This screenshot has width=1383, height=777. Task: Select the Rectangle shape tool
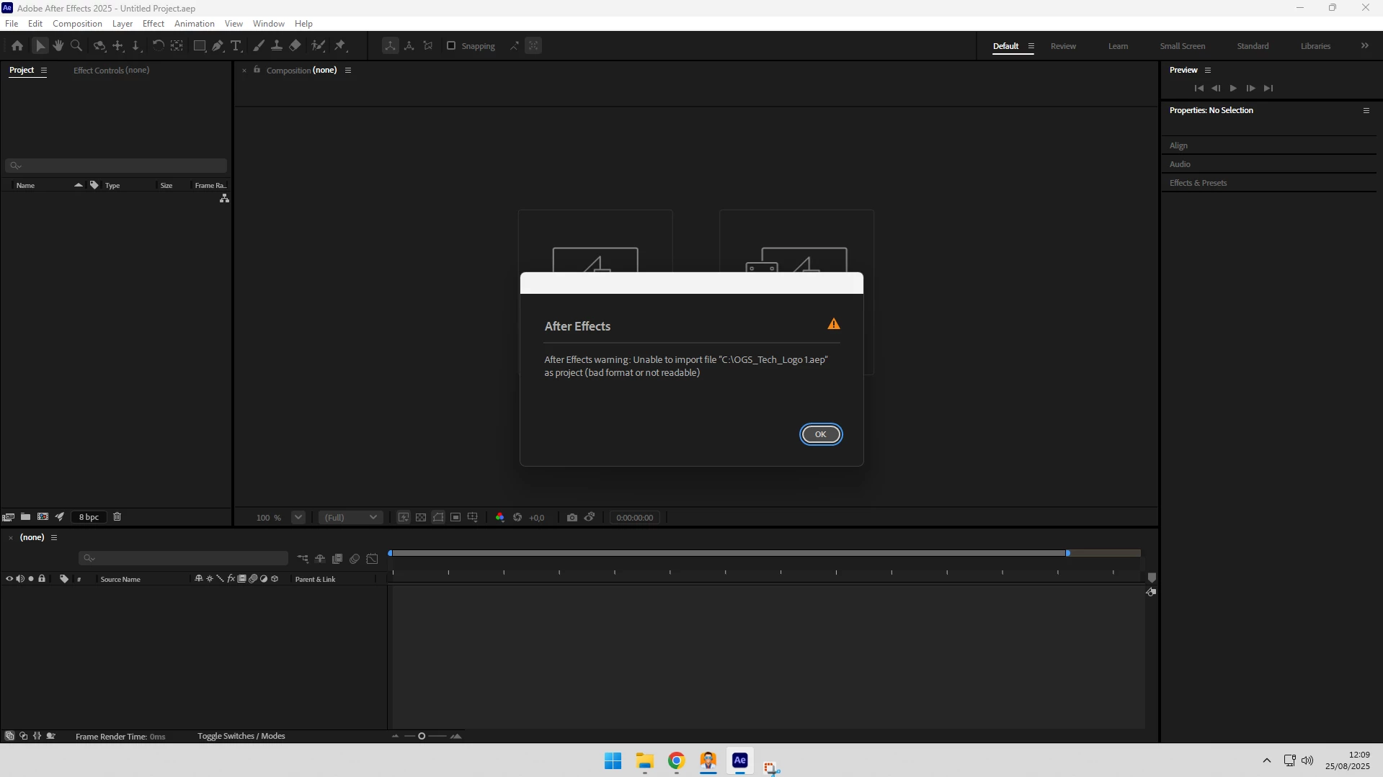(200, 46)
